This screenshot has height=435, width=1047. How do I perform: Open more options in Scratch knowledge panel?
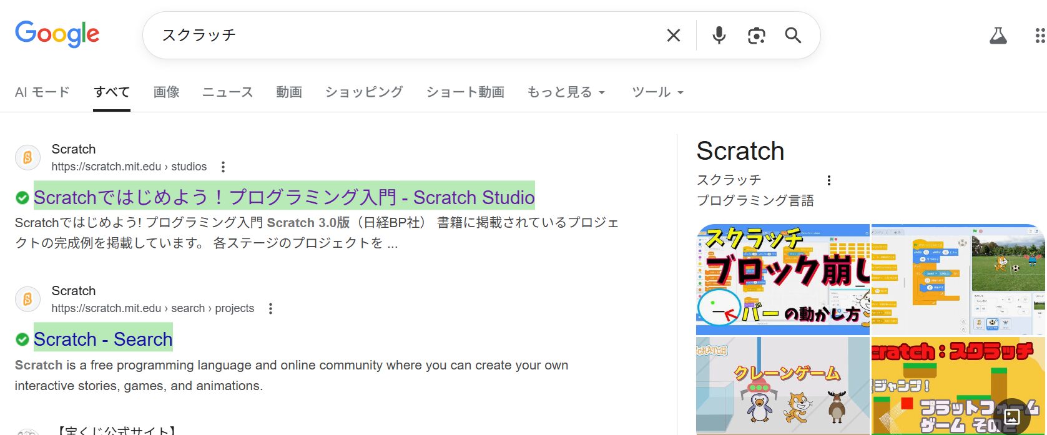[828, 180]
